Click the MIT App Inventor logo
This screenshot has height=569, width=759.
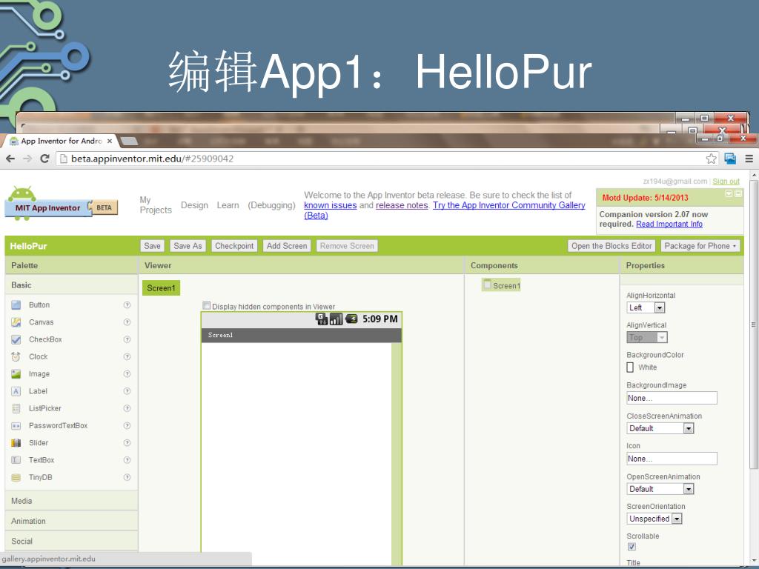[61, 203]
